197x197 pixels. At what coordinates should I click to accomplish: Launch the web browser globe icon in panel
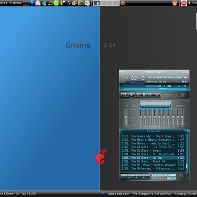pos(32,3)
